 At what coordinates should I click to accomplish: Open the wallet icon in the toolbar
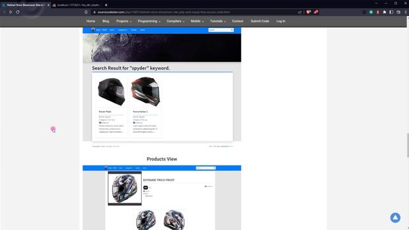coord(398,12)
